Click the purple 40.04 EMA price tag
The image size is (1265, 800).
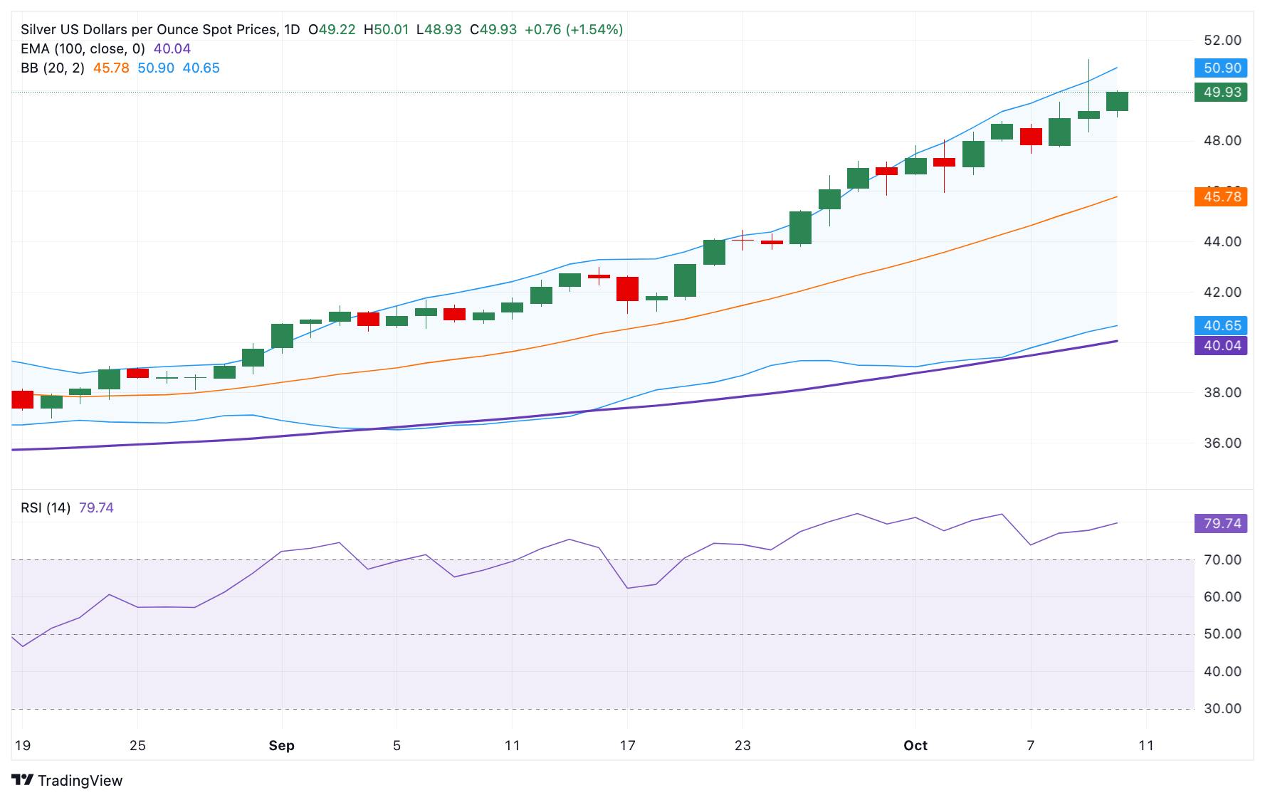point(1220,346)
